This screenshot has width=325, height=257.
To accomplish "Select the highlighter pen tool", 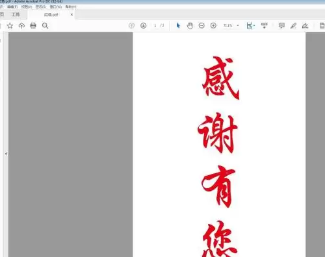I will pos(293,26).
